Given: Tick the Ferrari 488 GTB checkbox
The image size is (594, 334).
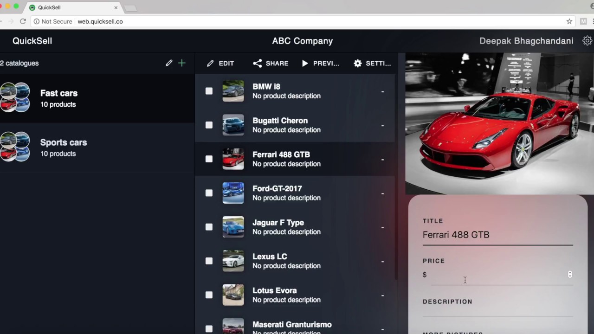Looking at the screenshot, I should click(x=209, y=159).
